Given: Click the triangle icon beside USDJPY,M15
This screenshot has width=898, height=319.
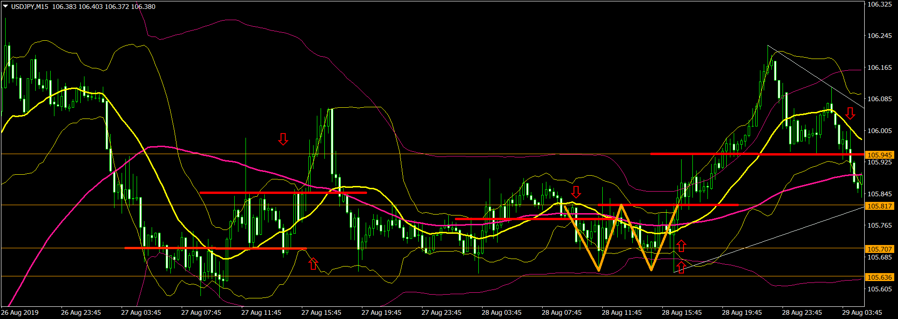Looking at the screenshot, I should pyautogui.click(x=6, y=7).
